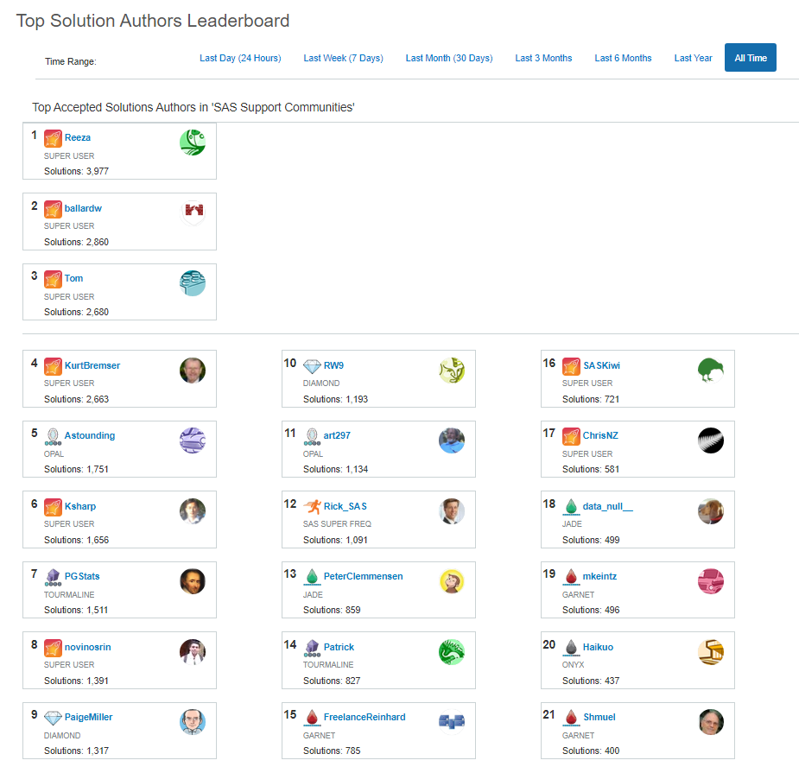The width and height of the screenshot is (799, 773).
Task: Choose the Last Year time range
Action: (693, 58)
